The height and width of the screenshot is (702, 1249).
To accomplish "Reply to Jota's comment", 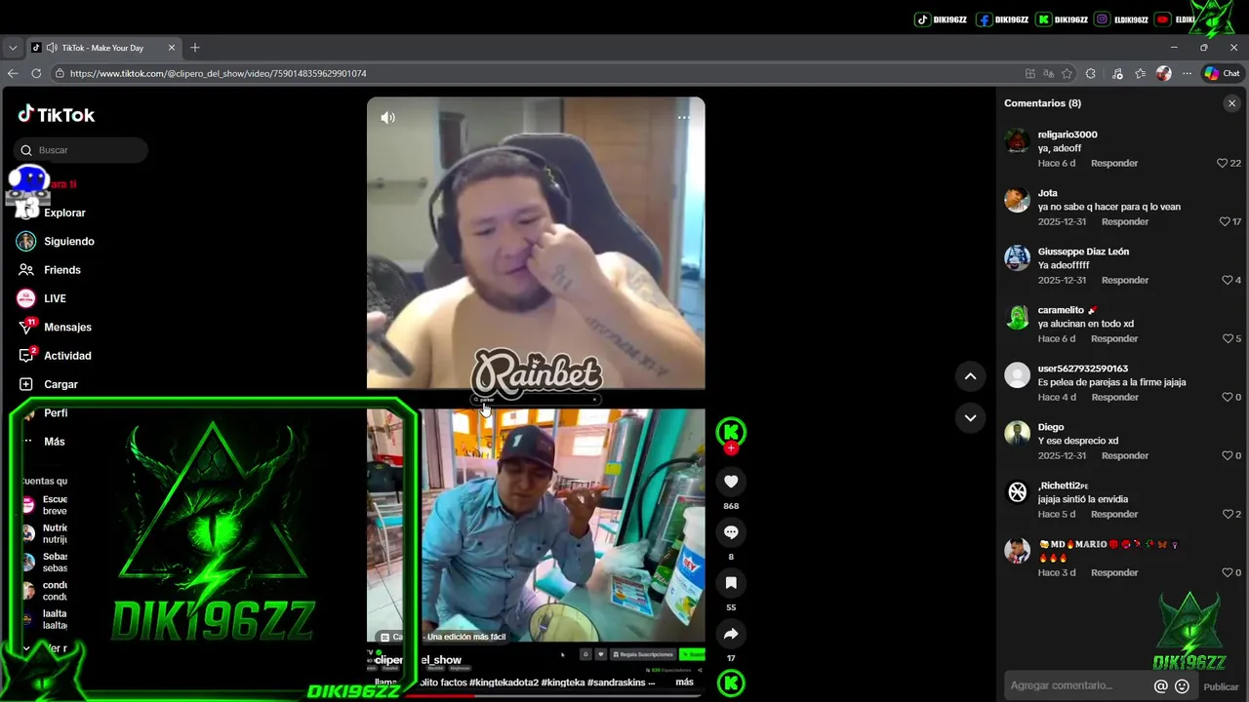I will [x=1125, y=221].
